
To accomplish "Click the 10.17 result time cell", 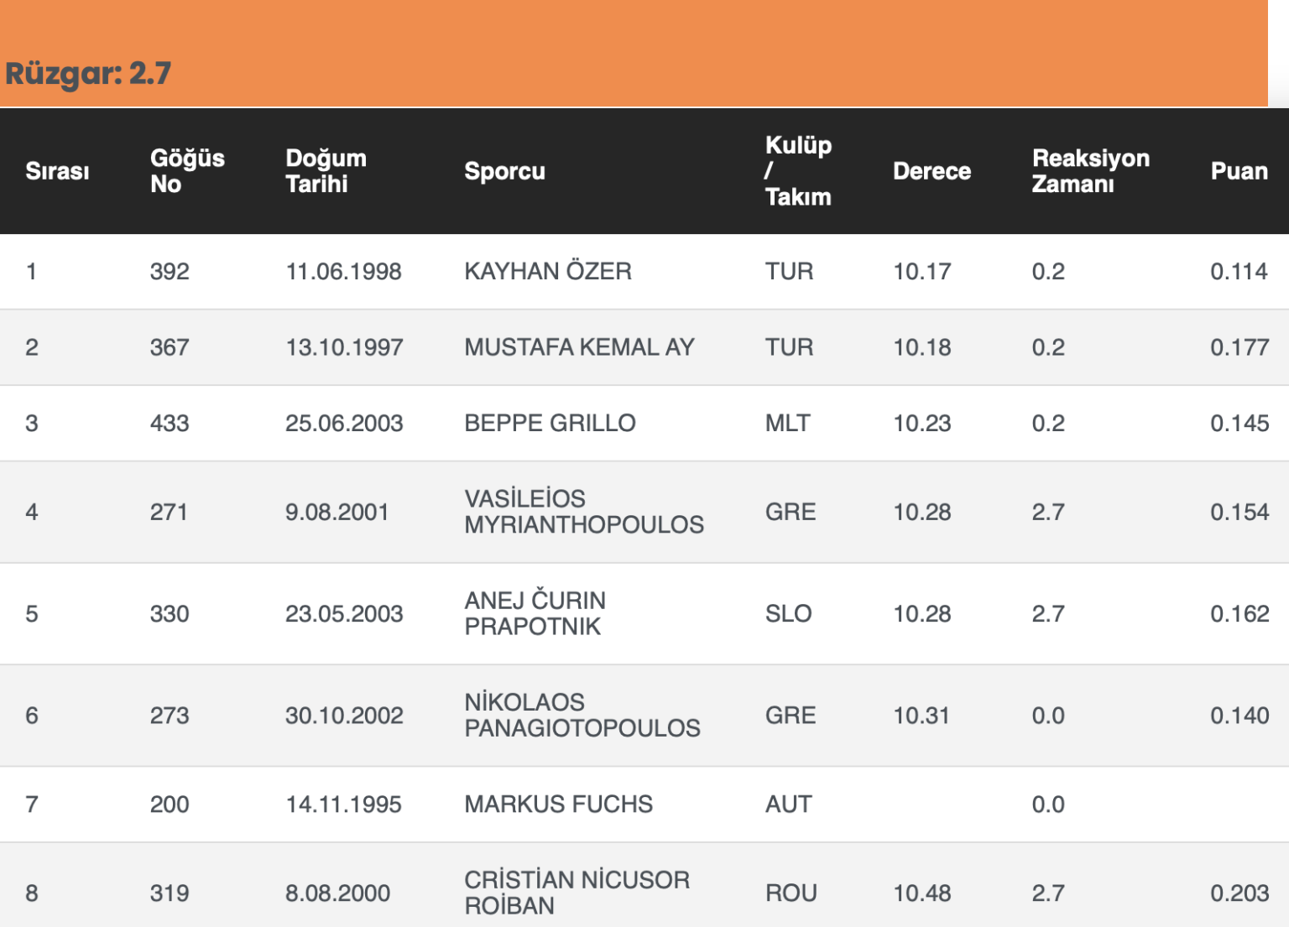I will [921, 272].
